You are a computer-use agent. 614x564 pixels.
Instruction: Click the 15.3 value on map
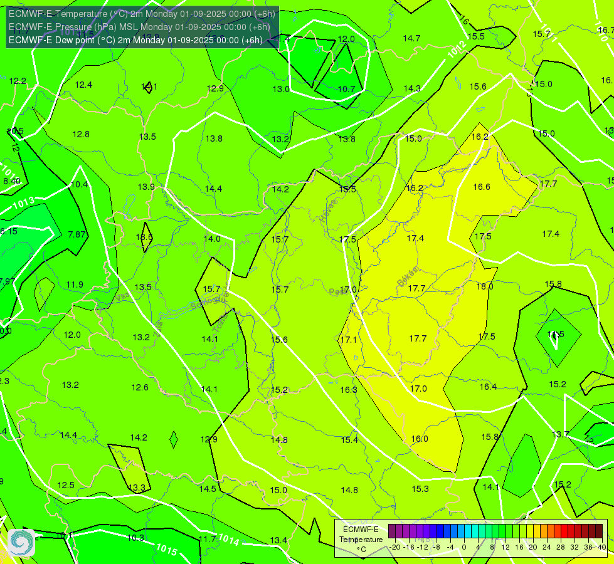[420, 489]
